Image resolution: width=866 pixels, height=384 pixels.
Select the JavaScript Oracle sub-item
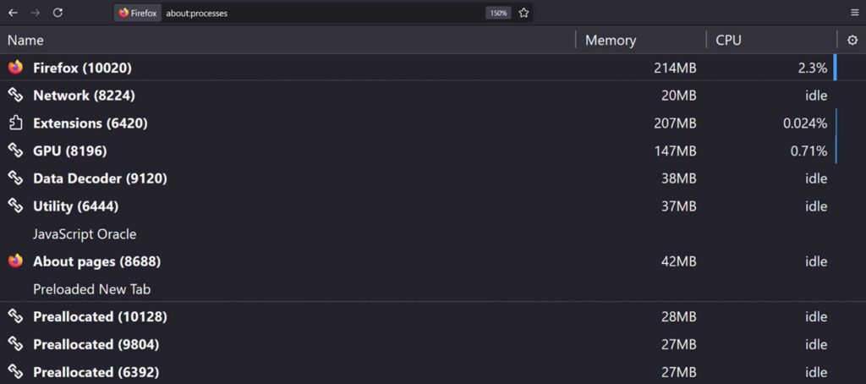pos(85,234)
